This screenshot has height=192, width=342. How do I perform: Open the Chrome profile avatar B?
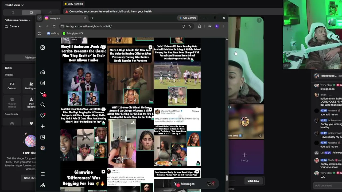pyautogui.click(x=217, y=26)
